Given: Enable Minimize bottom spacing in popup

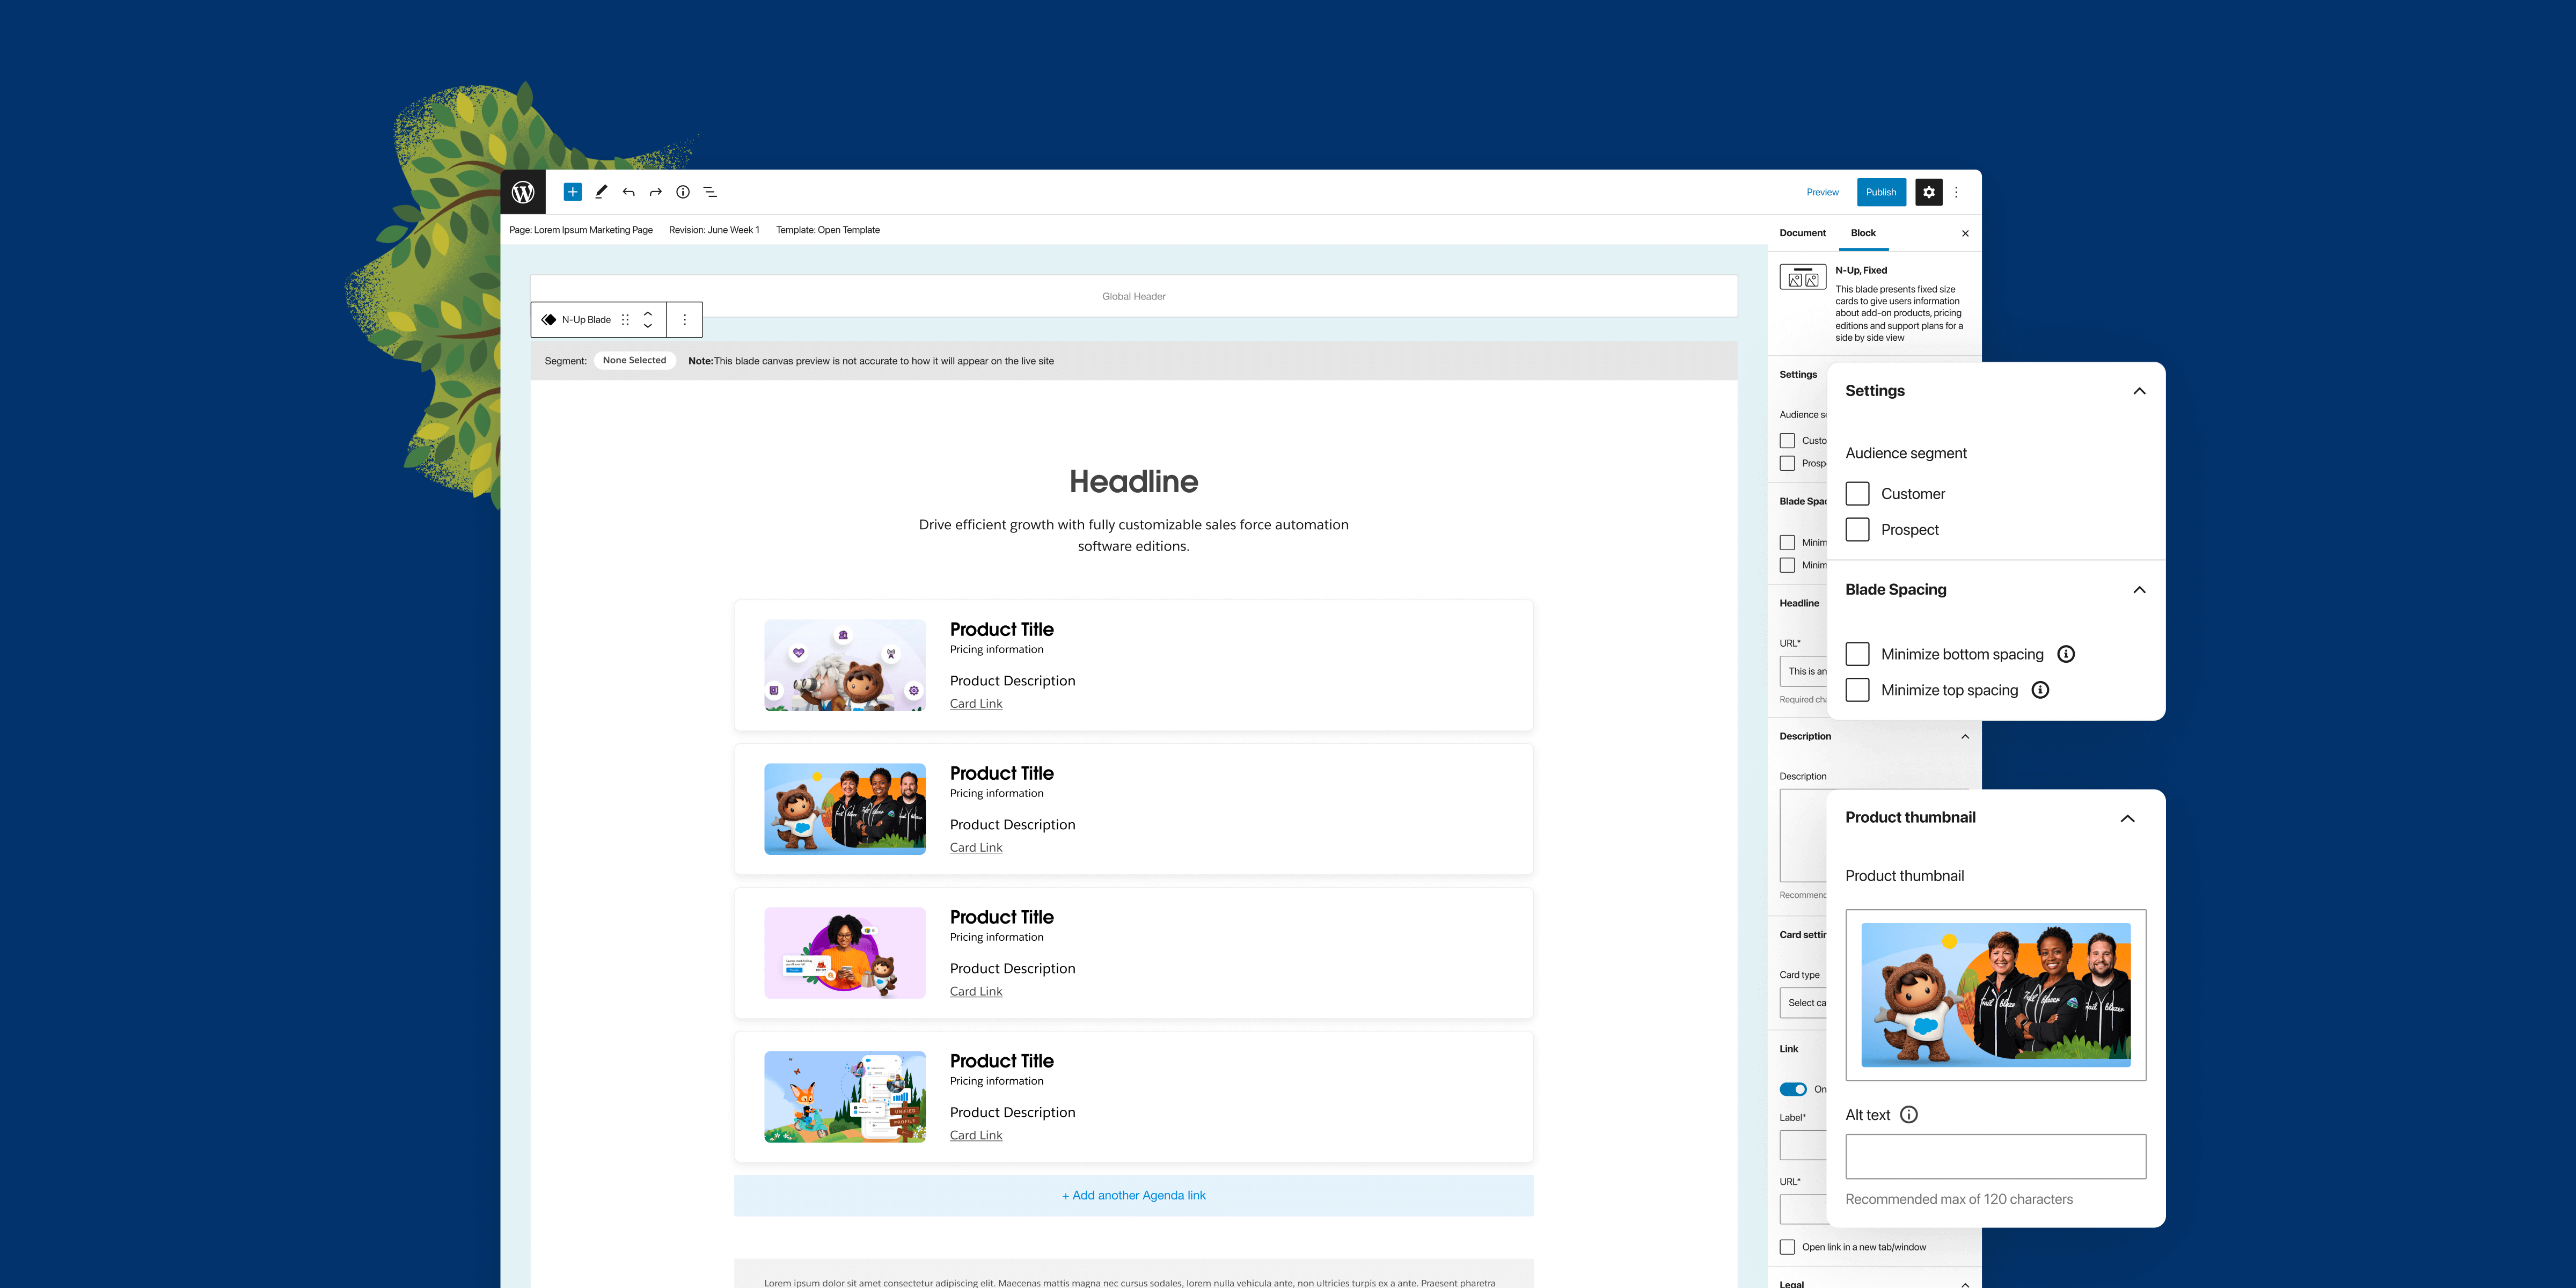Looking at the screenshot, I should pos(1857,654).
